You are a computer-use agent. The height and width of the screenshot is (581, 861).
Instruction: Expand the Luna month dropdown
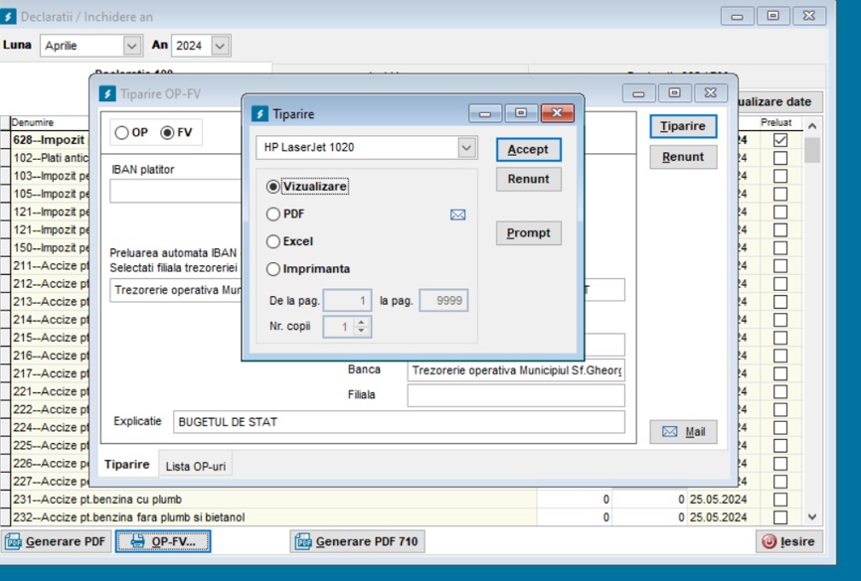tap(131, 46)
